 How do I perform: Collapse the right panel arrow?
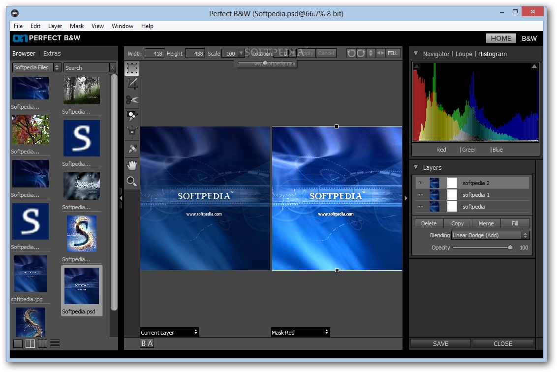point(405,198)
